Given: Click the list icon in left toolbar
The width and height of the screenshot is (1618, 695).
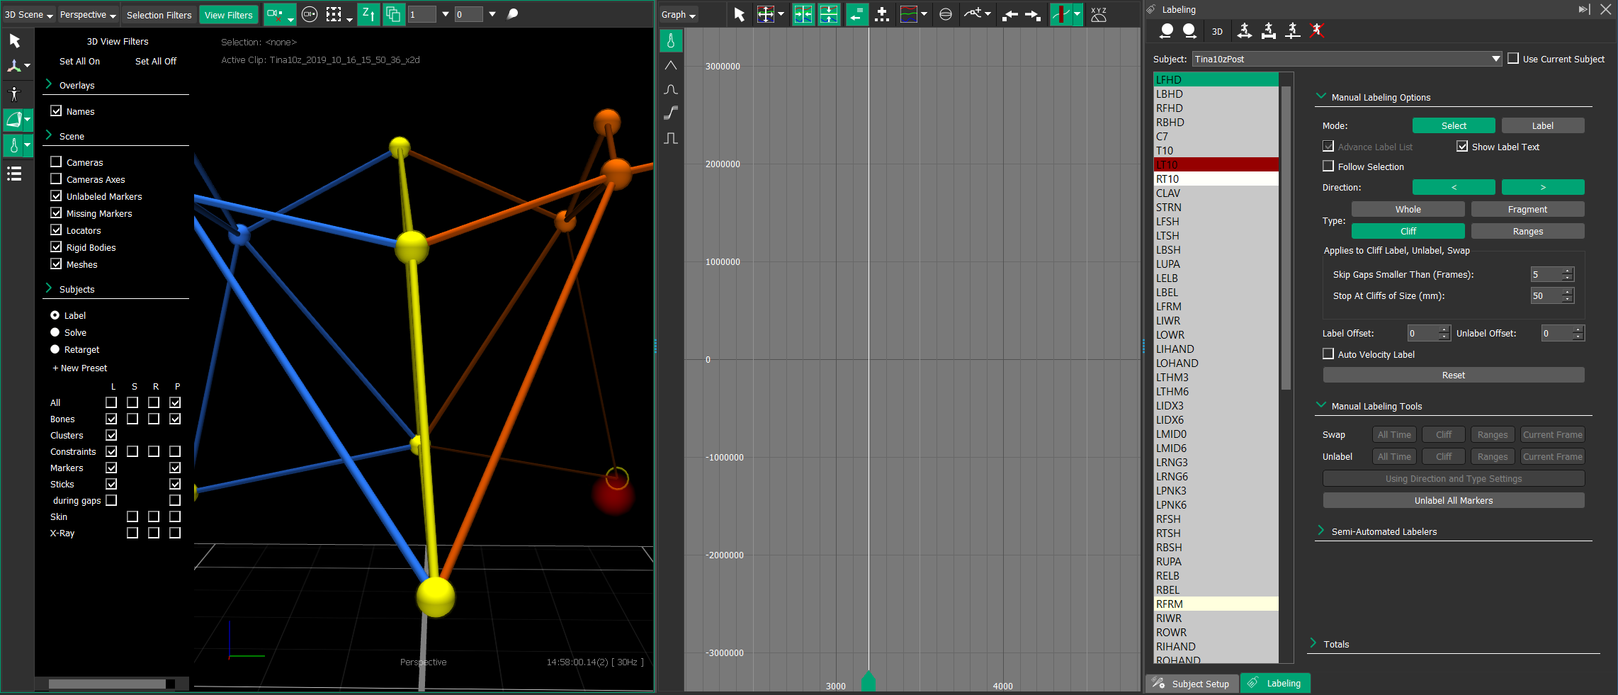Looking at the screenshot, I should [14, 174].
